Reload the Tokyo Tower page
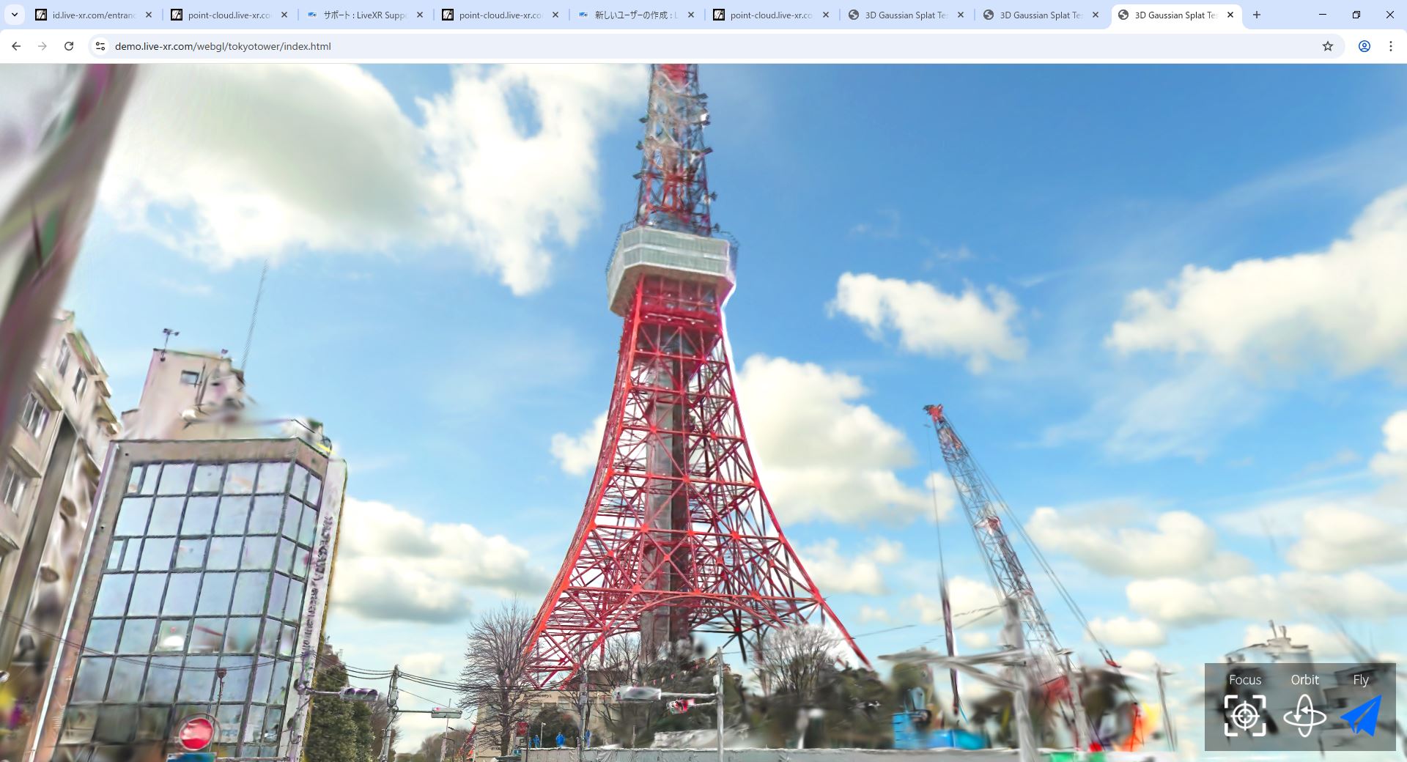1407x762 pixels. pos(69,46)
